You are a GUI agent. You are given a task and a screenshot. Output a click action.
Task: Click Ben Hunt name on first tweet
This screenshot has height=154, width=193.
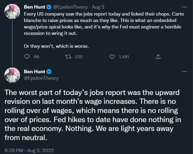34,7
